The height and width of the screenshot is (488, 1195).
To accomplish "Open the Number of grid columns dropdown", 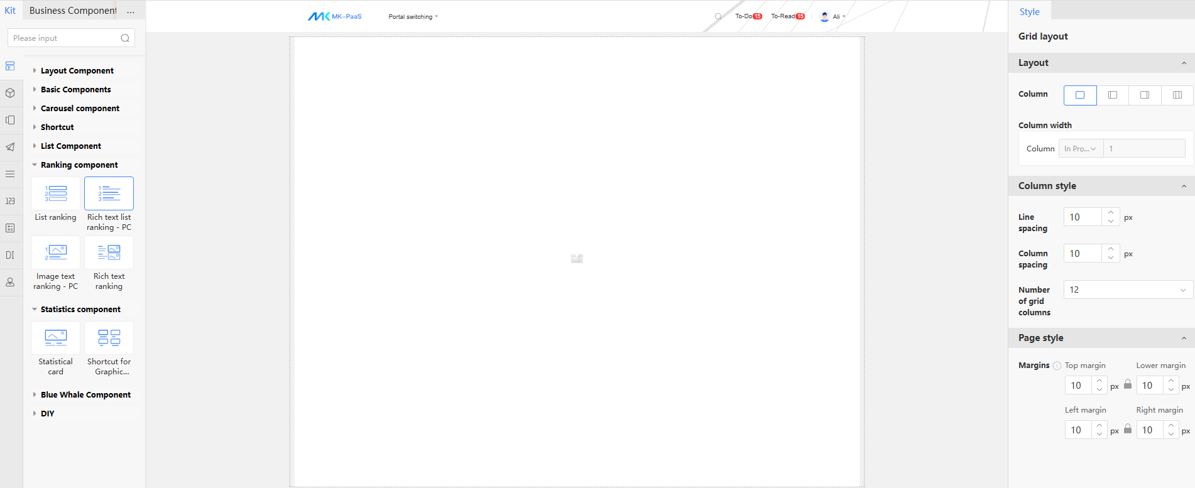I will point(1128,290).
